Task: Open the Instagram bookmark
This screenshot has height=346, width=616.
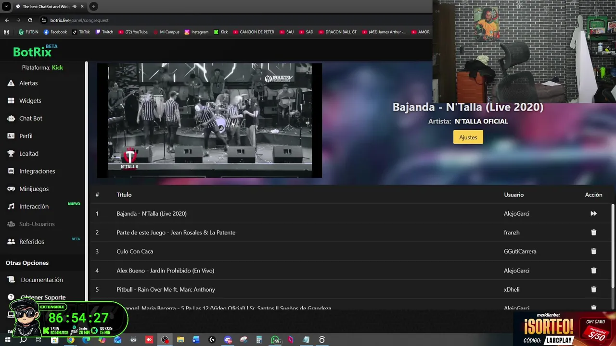Action: (196, 32)
